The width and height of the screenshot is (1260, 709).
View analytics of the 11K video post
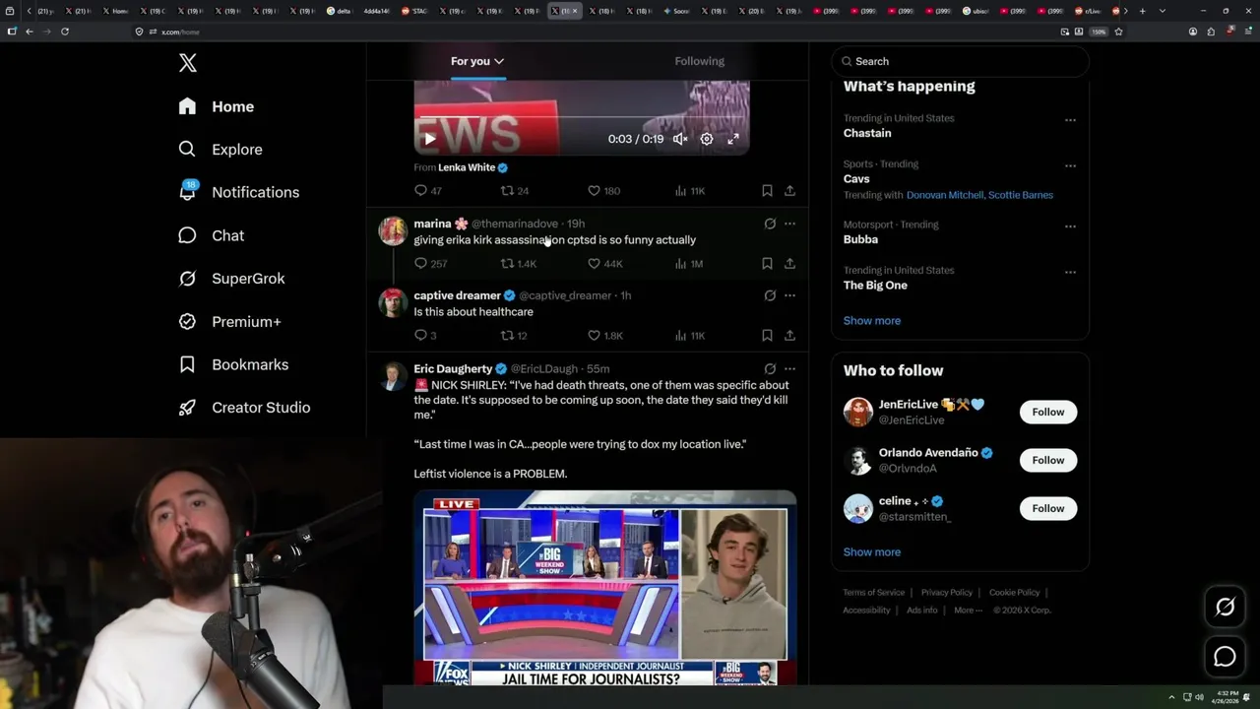tap(690, 191)
